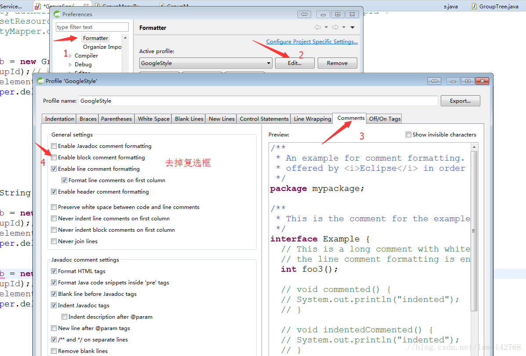Click the forward navigation arrow in Preferences
Screen dimensions: 526x356
coord(335,27)
